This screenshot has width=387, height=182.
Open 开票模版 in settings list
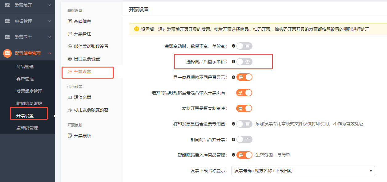click(x=82, y=136)
